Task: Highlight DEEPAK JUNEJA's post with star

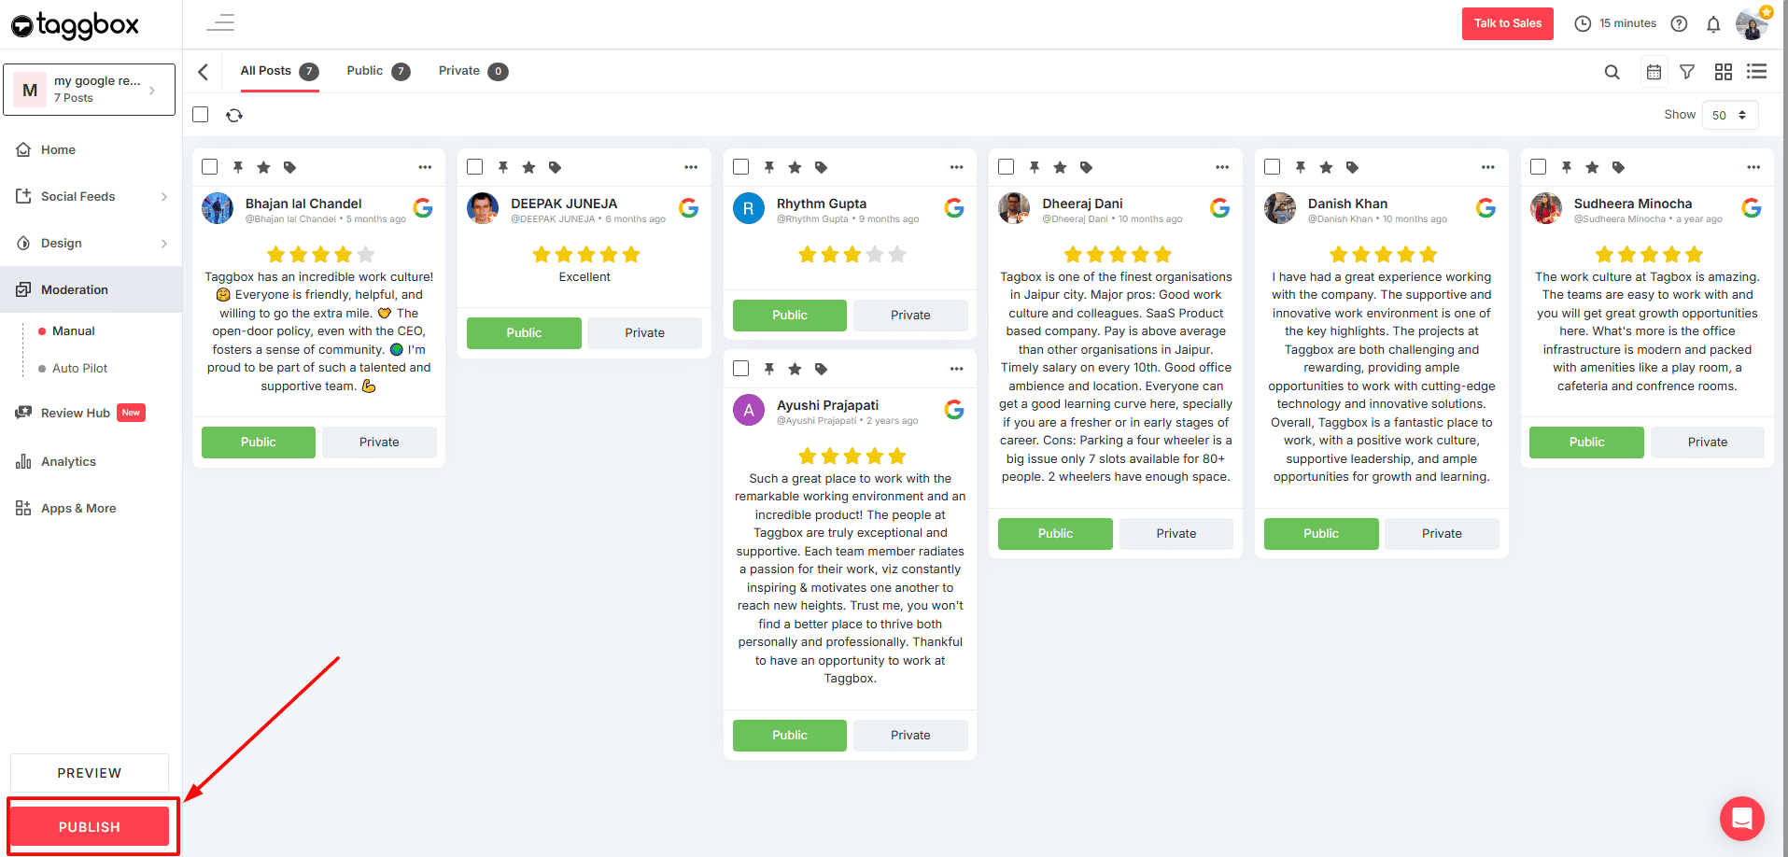Action: (x=528, y=167)
